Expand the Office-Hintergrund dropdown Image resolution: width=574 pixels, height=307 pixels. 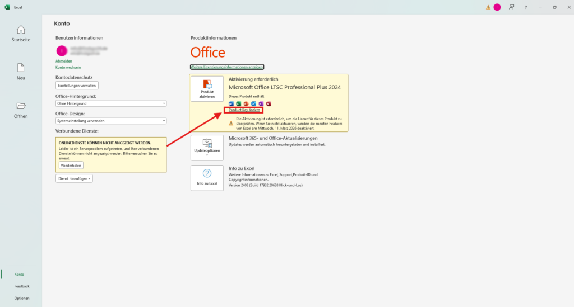[111, 103]
